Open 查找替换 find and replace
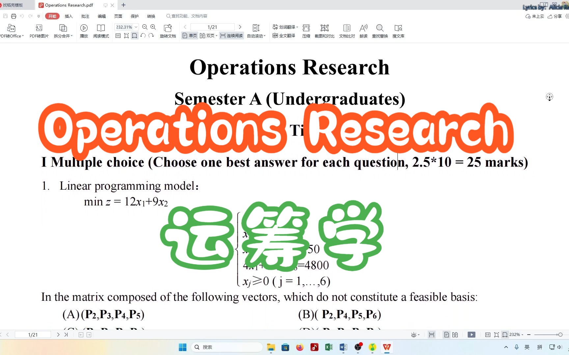The width and height of the screenshot is (569, 355). 380,31
